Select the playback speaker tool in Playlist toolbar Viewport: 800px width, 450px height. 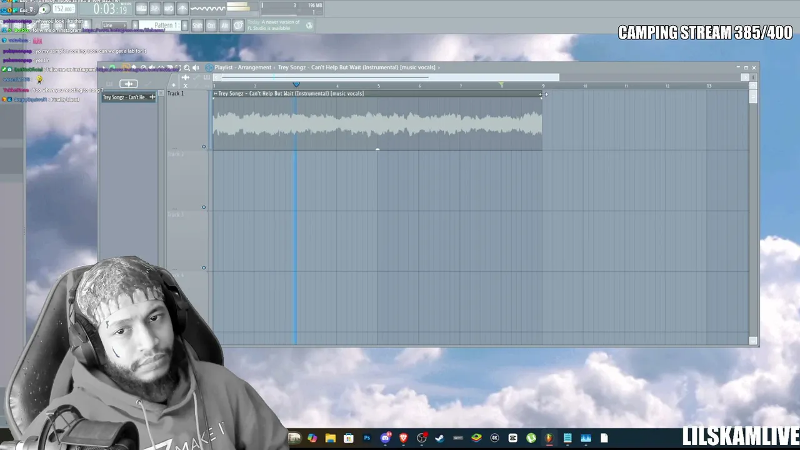[196, 67]
